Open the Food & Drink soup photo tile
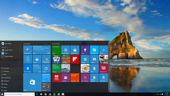 click(85, 69)
